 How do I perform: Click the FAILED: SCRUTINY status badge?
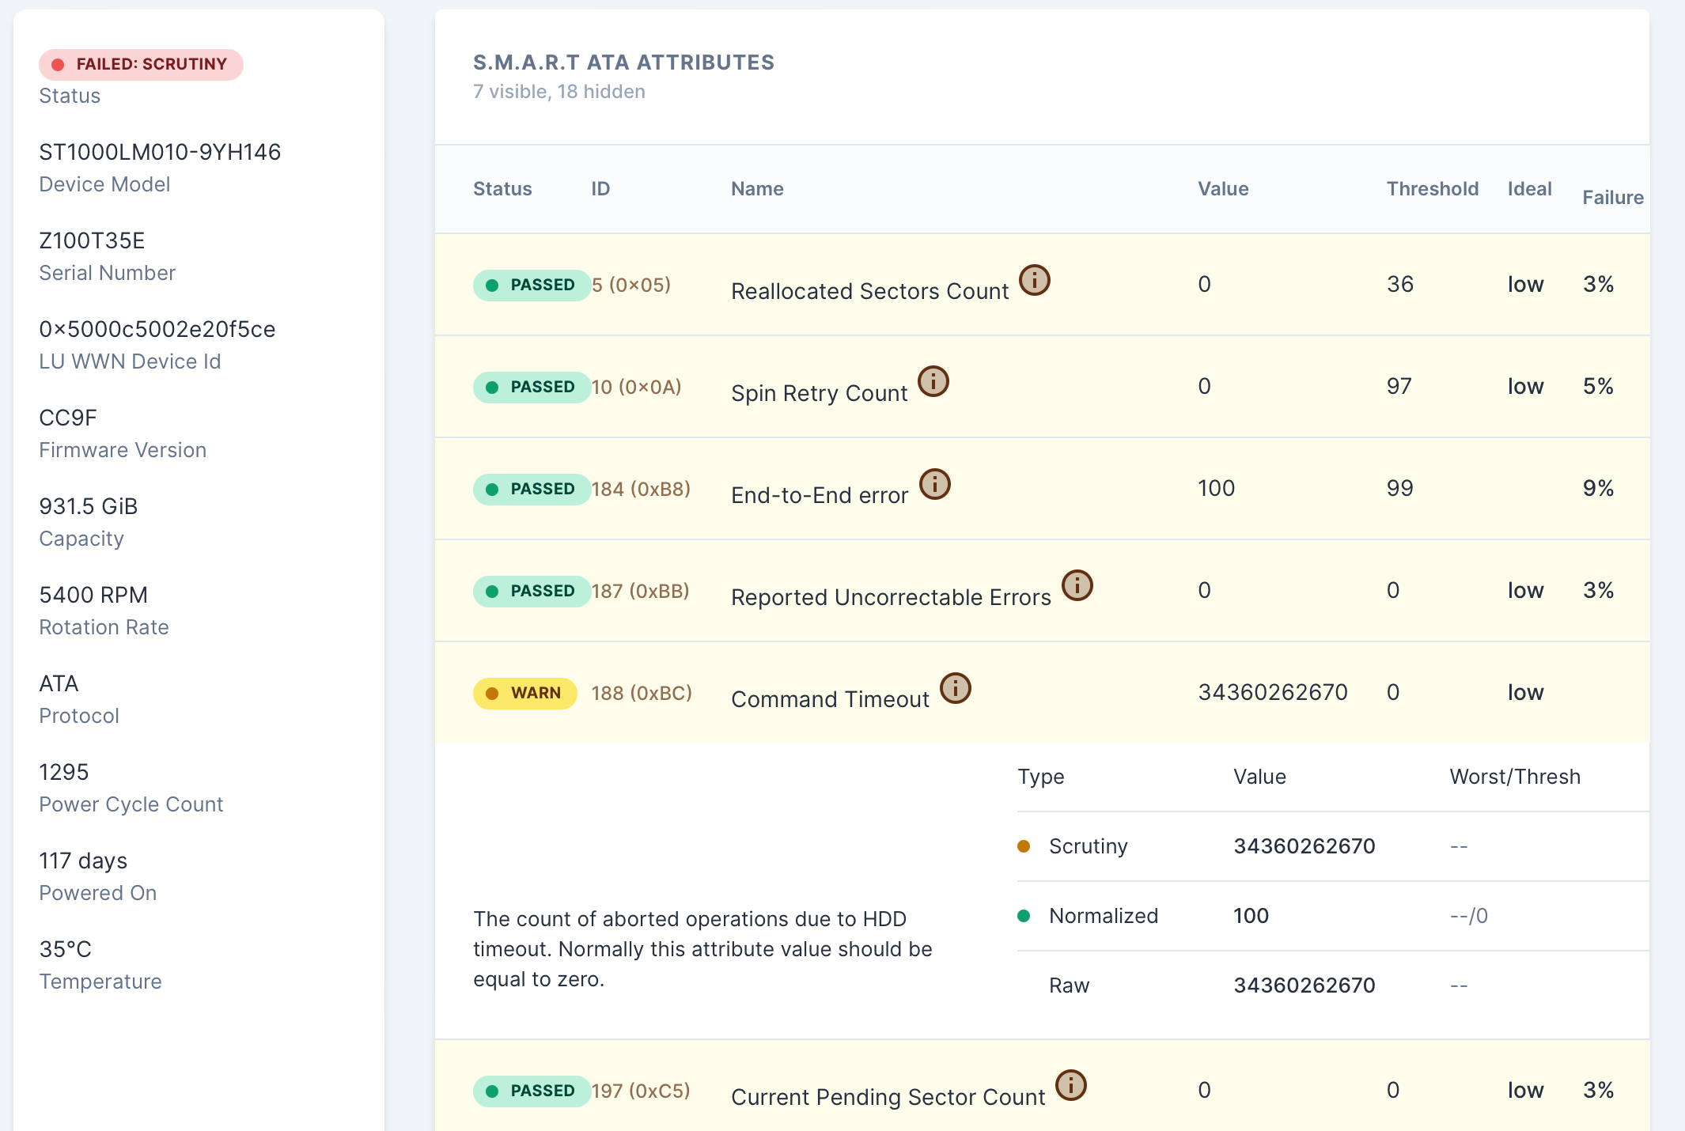(141, 64)
